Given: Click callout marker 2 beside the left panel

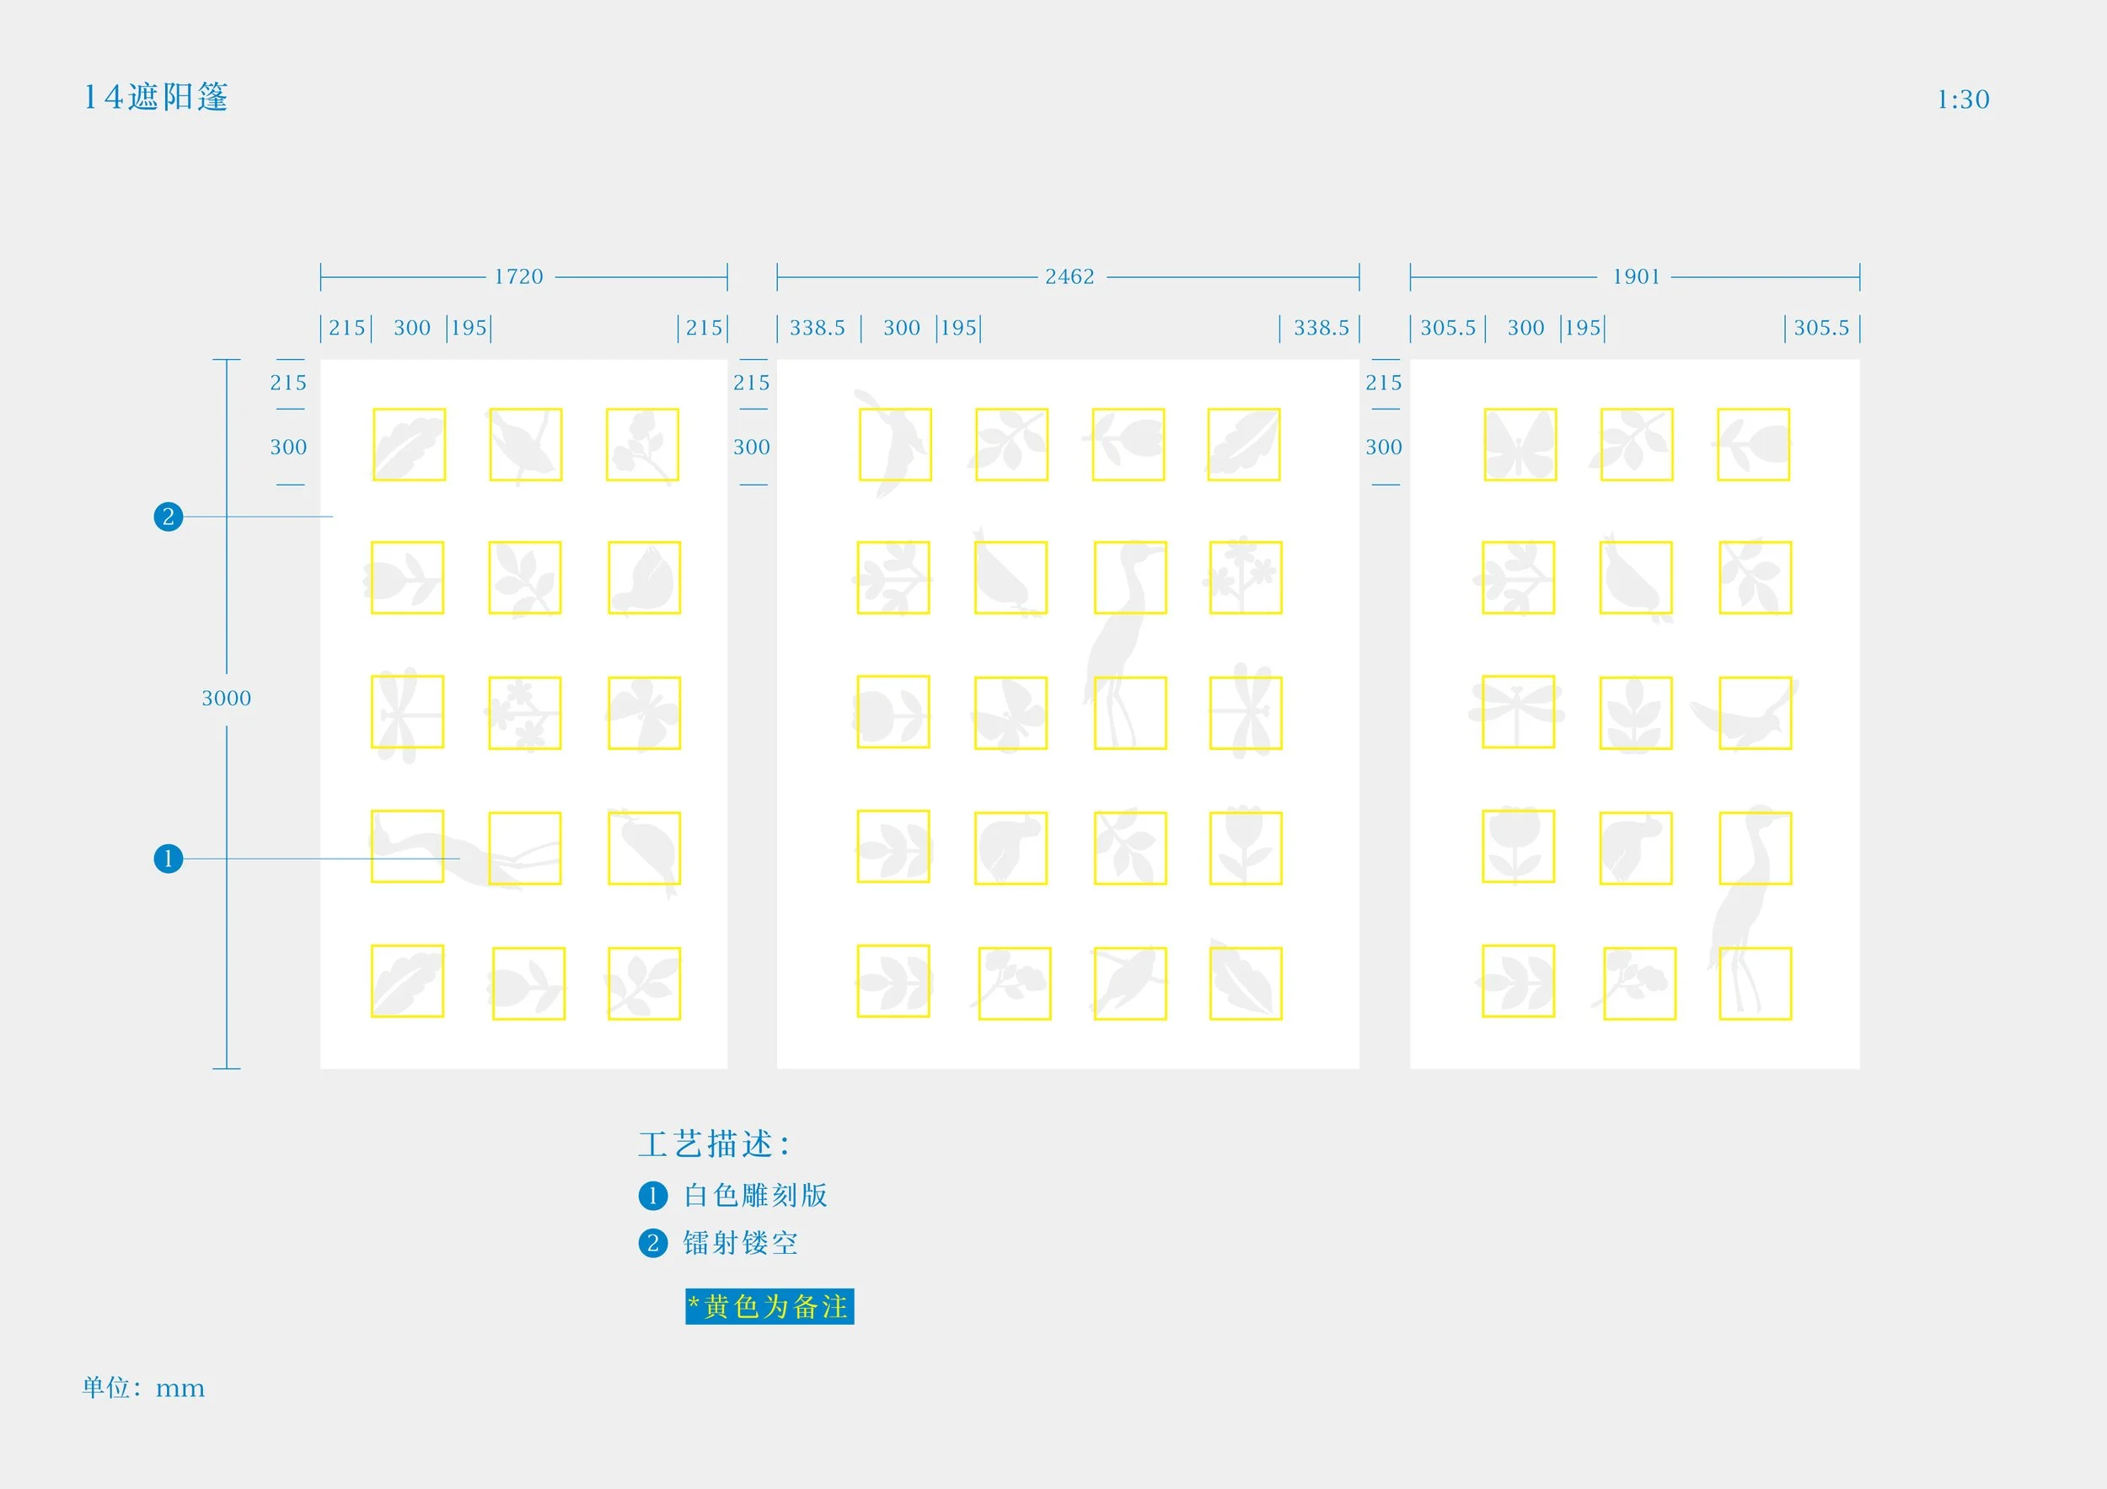Looking at the screenshot, I should (x=168, y=517).
